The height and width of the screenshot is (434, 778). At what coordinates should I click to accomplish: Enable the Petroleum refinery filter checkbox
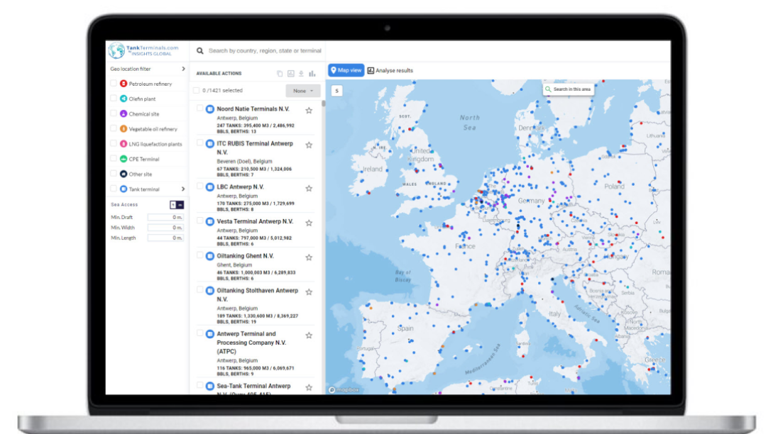[114, 84]
